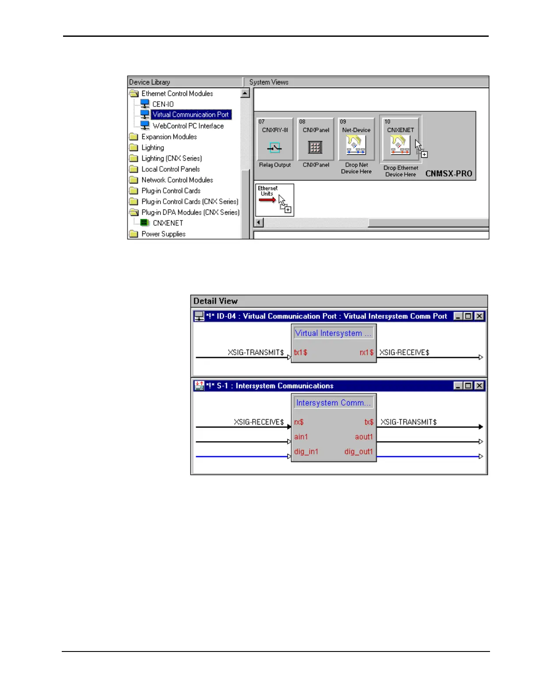Select the CEN-IO device icon
This screenshot has height=694, width=536.
click(145, 104)
